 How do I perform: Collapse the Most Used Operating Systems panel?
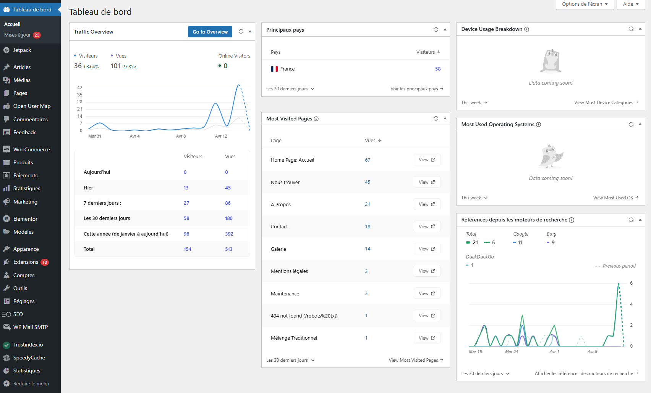click(x=640, y=124)
